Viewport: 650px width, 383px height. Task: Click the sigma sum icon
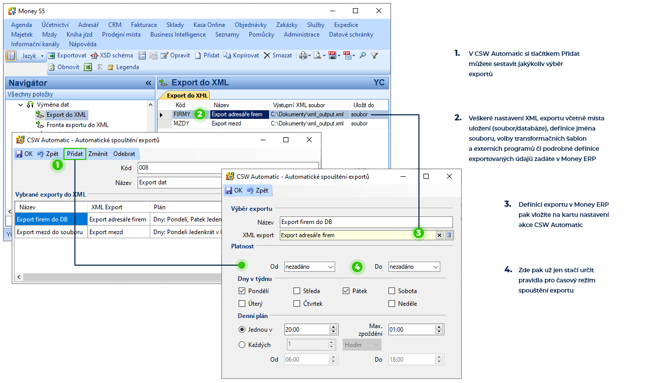tap(100, 67)
